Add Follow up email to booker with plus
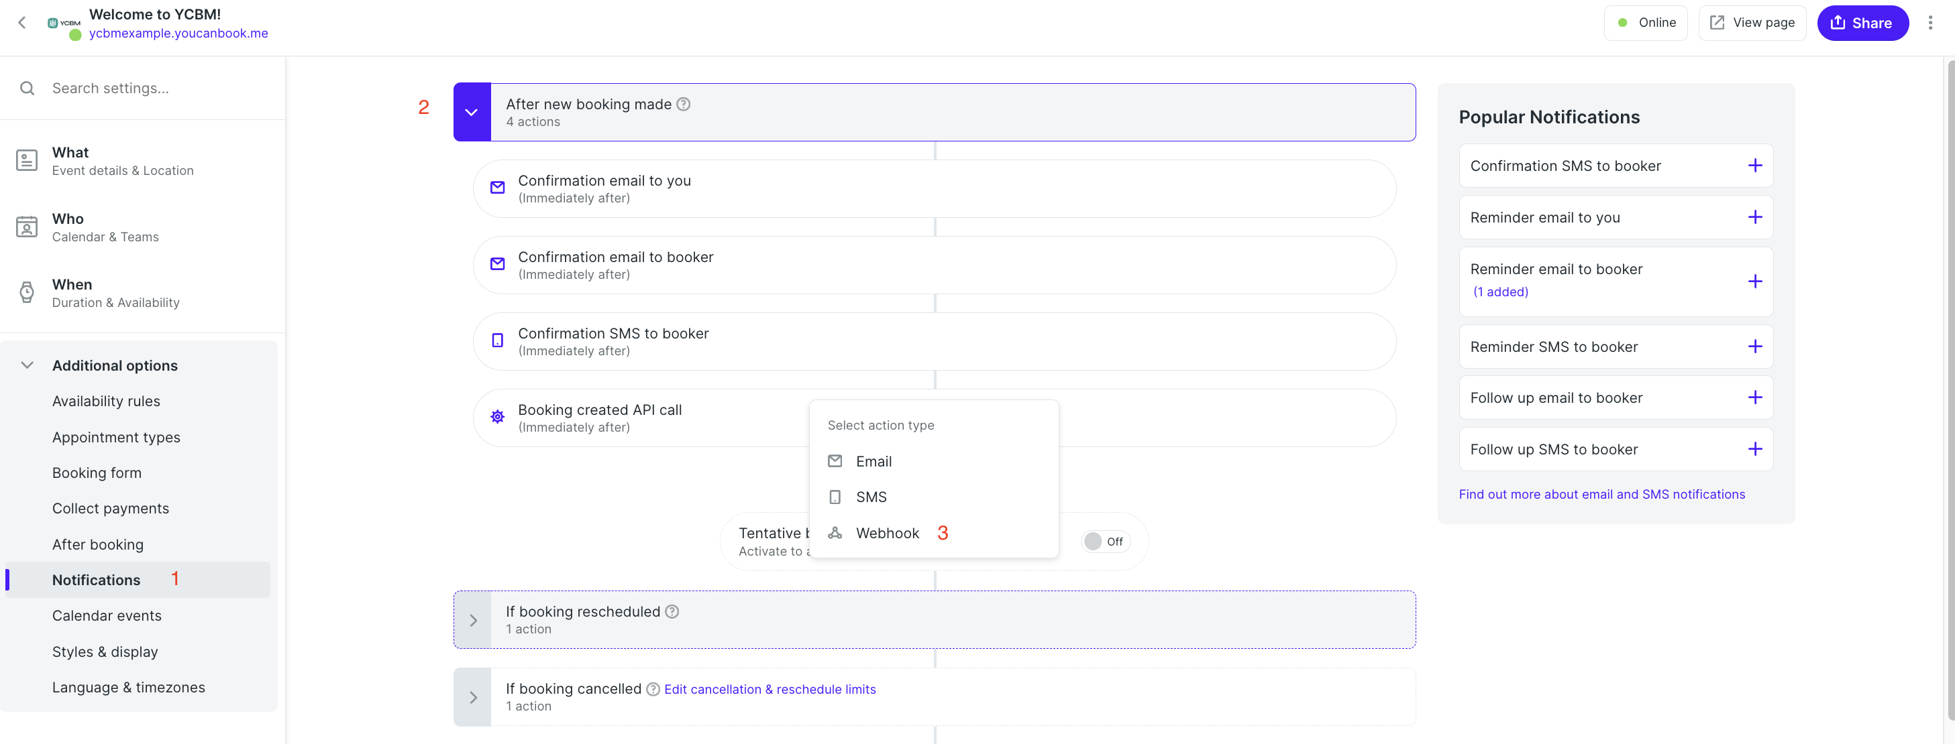1955x744 pixels. pyautogui.click(x=1754, y=398)
